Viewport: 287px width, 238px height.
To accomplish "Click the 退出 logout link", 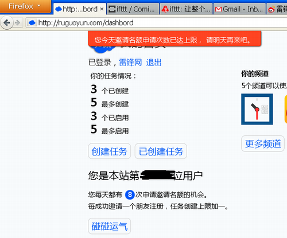I will [154, 63].
